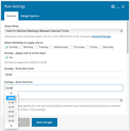
Task: Click the time list down arrow
Action: [x=11, y=126]
